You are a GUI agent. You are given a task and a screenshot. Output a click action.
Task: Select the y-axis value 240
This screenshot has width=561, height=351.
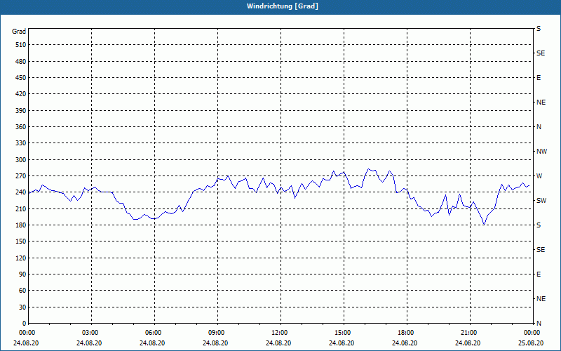[x=21, y=192]
